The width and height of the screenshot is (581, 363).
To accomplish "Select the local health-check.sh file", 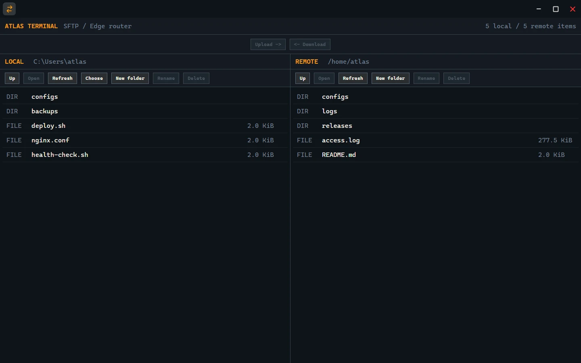I will (145, 155).
